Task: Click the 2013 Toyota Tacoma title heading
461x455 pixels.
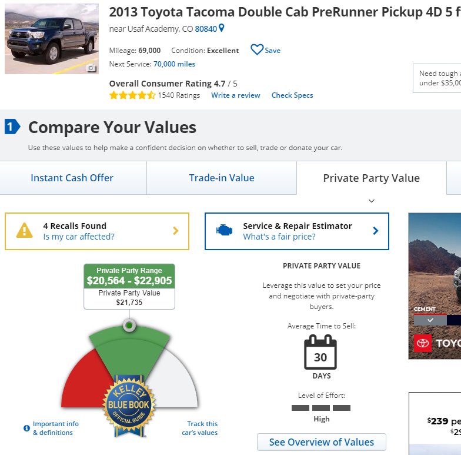Action: pyautogui.click(x=285, y=12)
